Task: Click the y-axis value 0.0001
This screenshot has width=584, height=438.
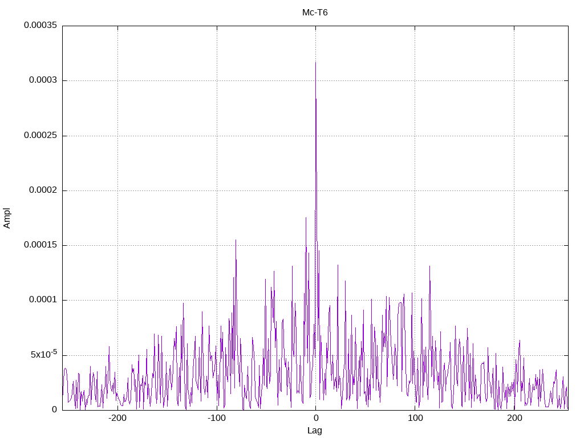Action: pyautogui.click(x=43, y=300)
